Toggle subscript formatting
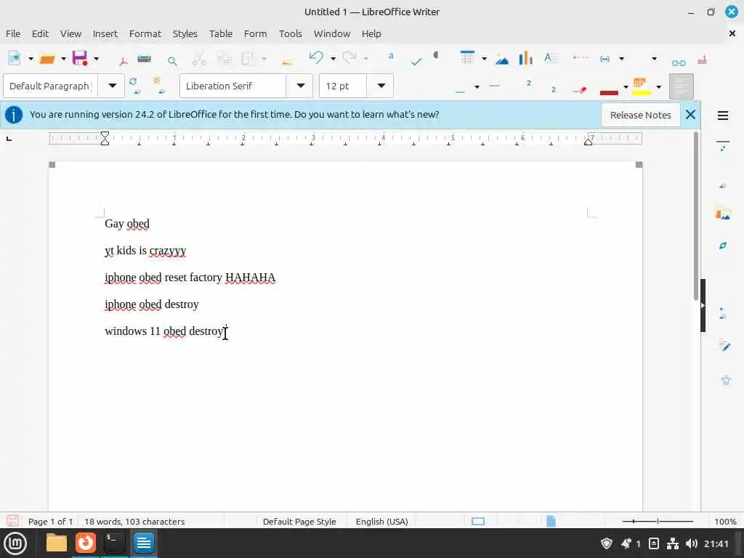The width and height of the screenshot is (744, 558). pos(553,89)
